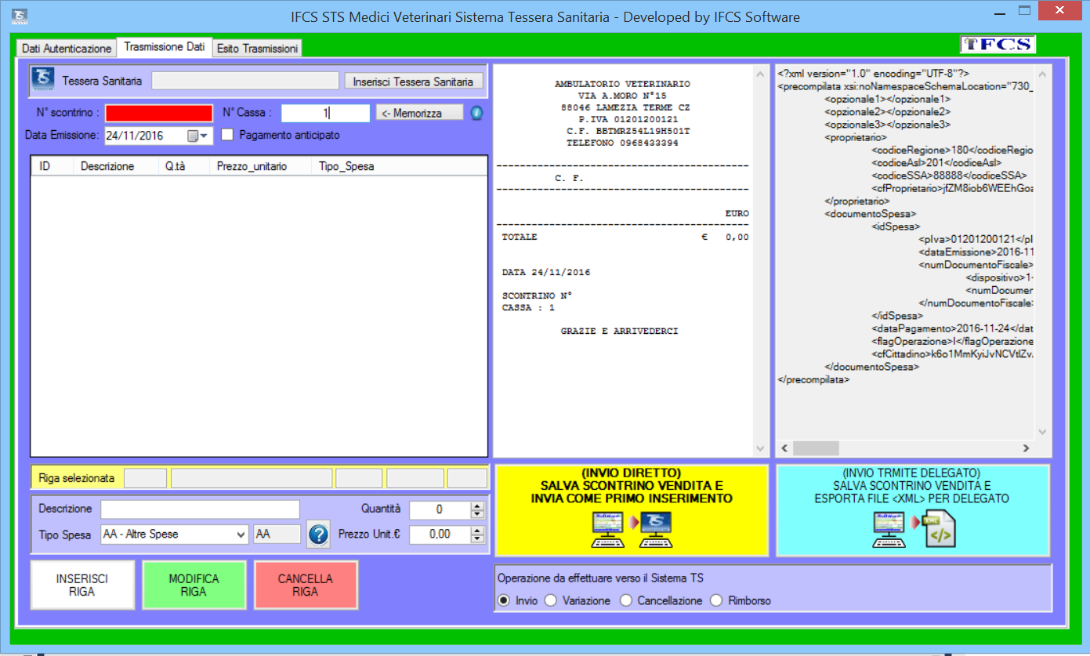This screenshot has height=656, width=1090.
Task: Expand the Tipo Spesa dropdown
Action: [241, 535]
